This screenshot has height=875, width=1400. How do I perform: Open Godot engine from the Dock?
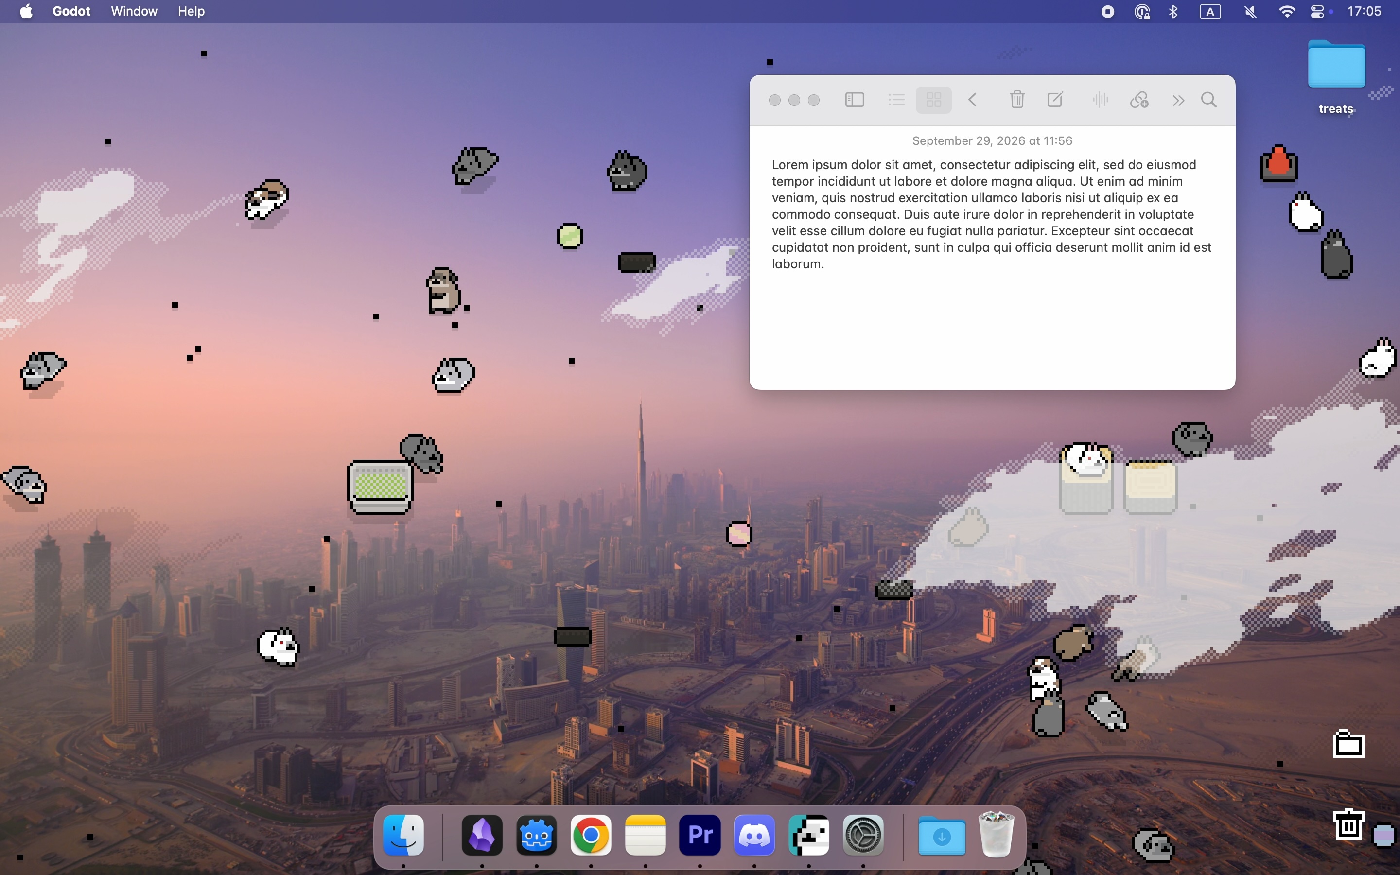(x=536, y=835)
